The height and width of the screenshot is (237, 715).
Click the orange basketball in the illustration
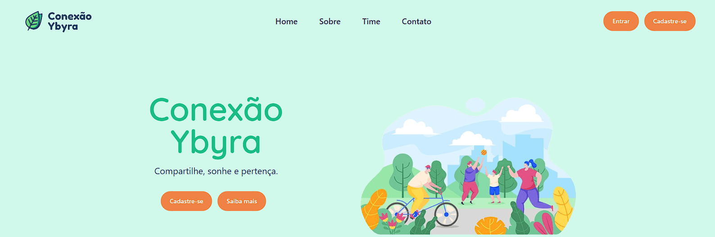coord(484,152)
